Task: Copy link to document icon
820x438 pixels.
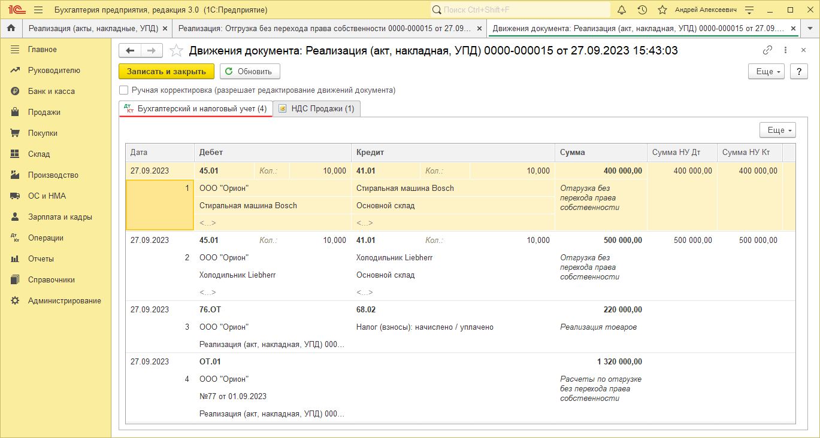Action: pyautogui.click(x=767, y=51)
